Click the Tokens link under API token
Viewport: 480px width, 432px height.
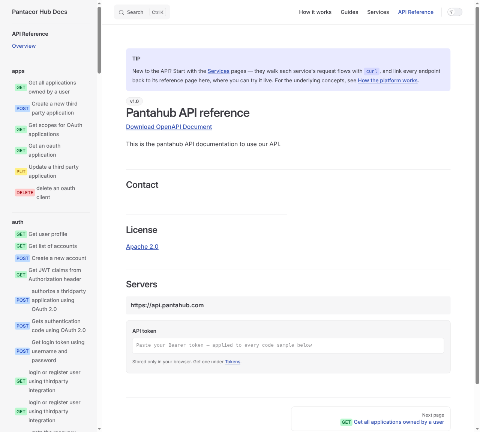tap(232, 362)
